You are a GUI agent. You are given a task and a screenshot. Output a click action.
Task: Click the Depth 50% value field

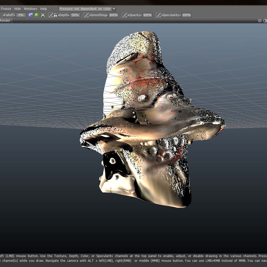pos(75,15)
